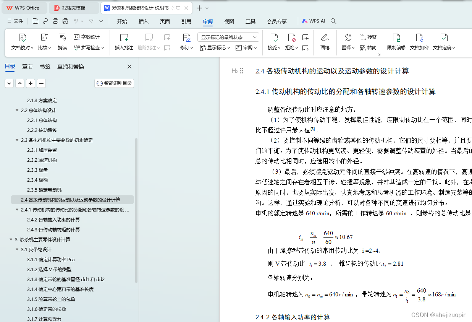Convert text with 转繁 button

(368, 37)
